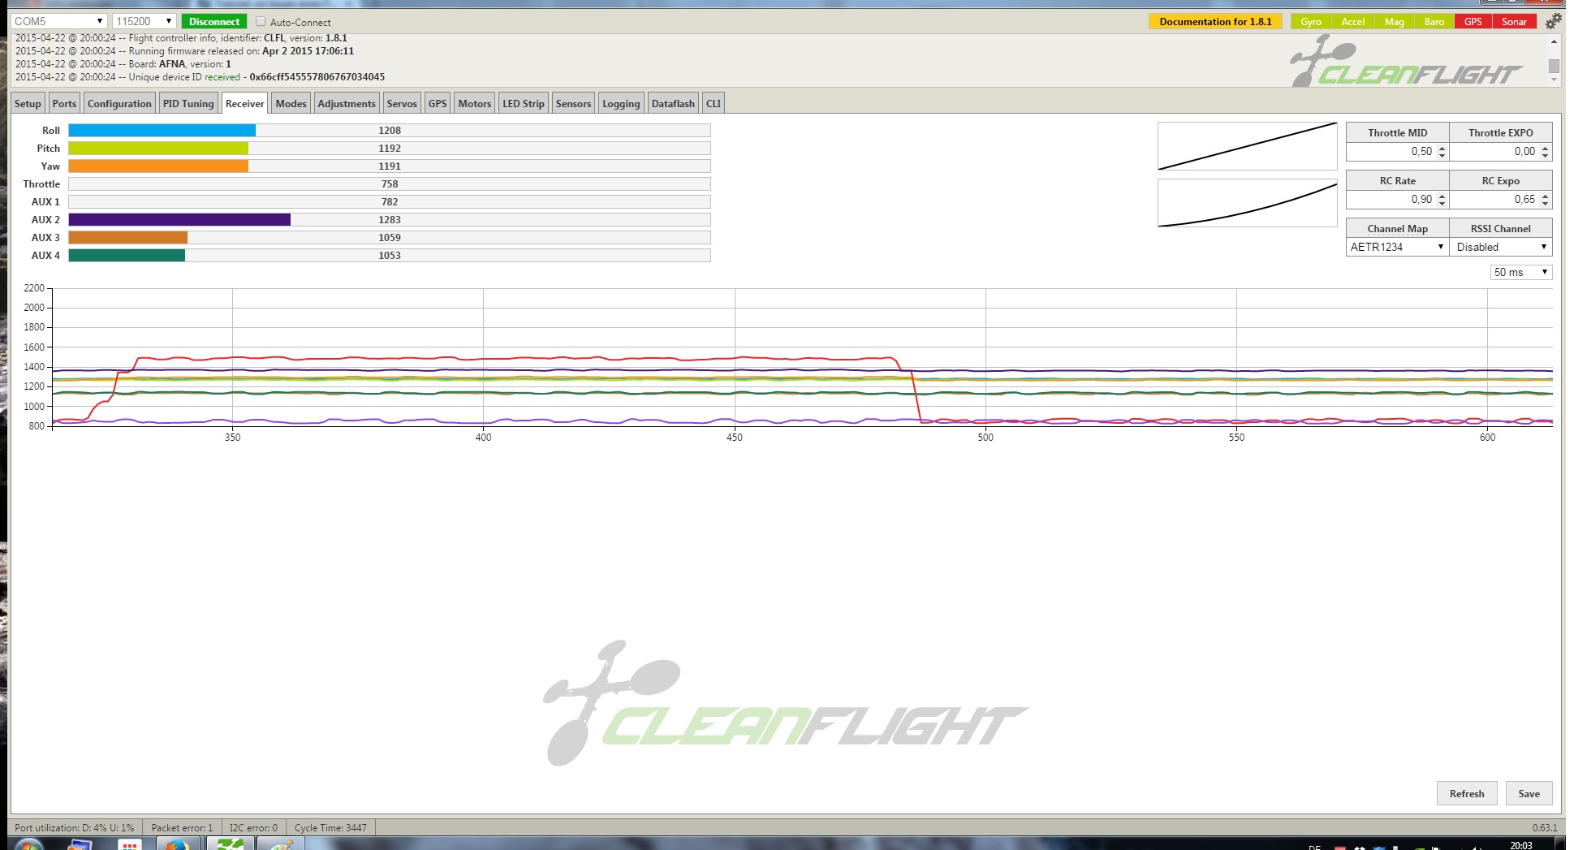Click the Throttle channel value 758
The image size is (1574, 850).
(390, 183)
